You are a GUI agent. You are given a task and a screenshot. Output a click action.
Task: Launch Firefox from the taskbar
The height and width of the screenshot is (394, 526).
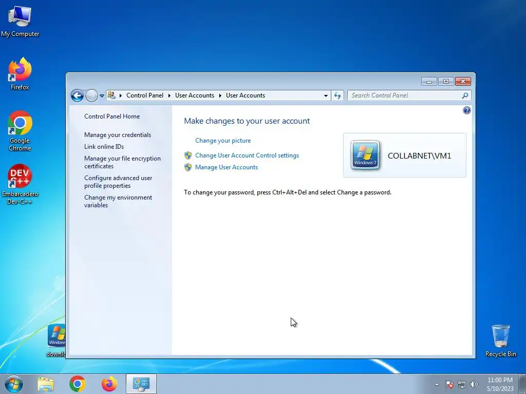pos(109,384)
